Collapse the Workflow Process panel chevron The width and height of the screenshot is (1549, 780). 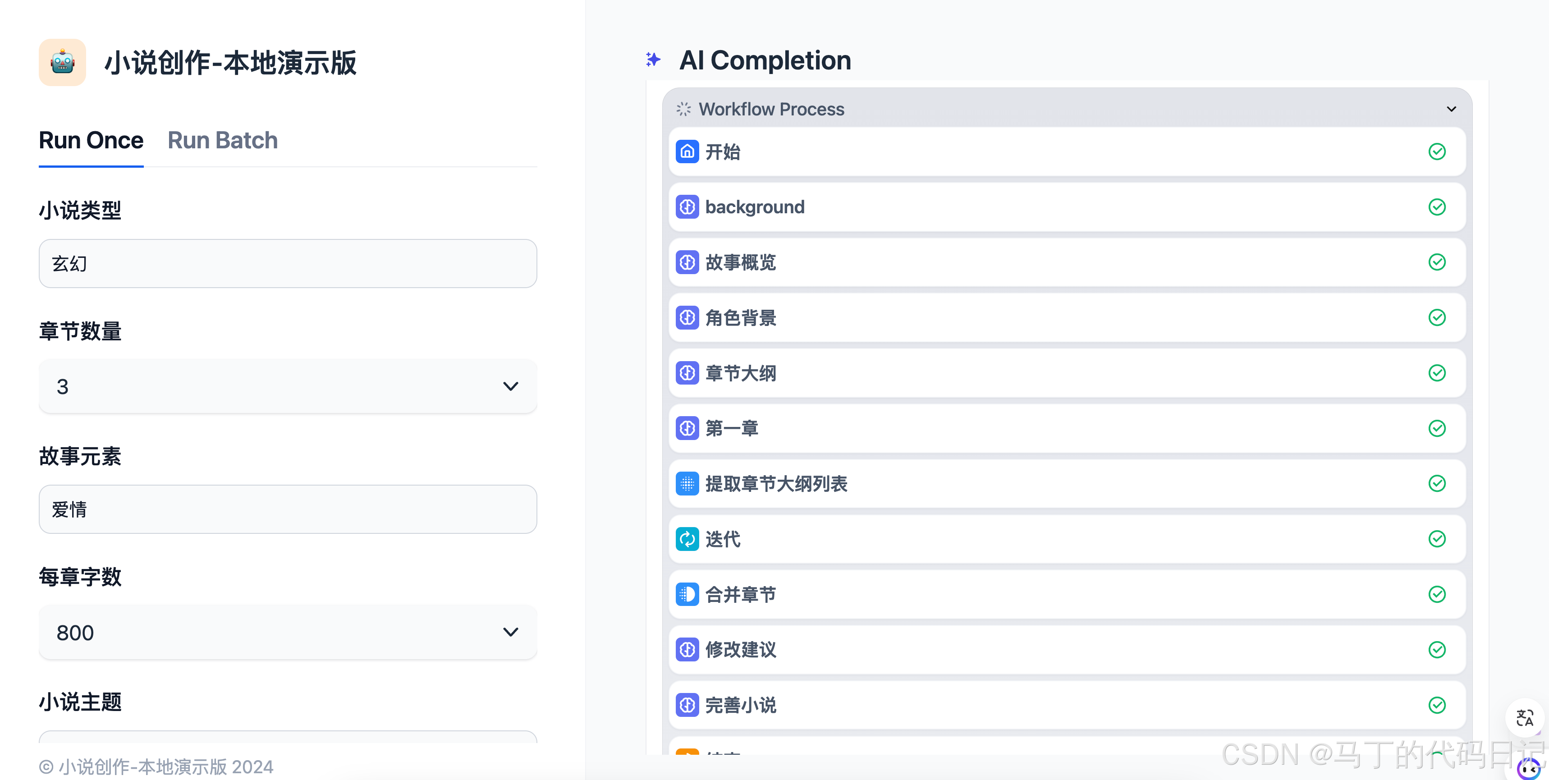coord(1451,109)
